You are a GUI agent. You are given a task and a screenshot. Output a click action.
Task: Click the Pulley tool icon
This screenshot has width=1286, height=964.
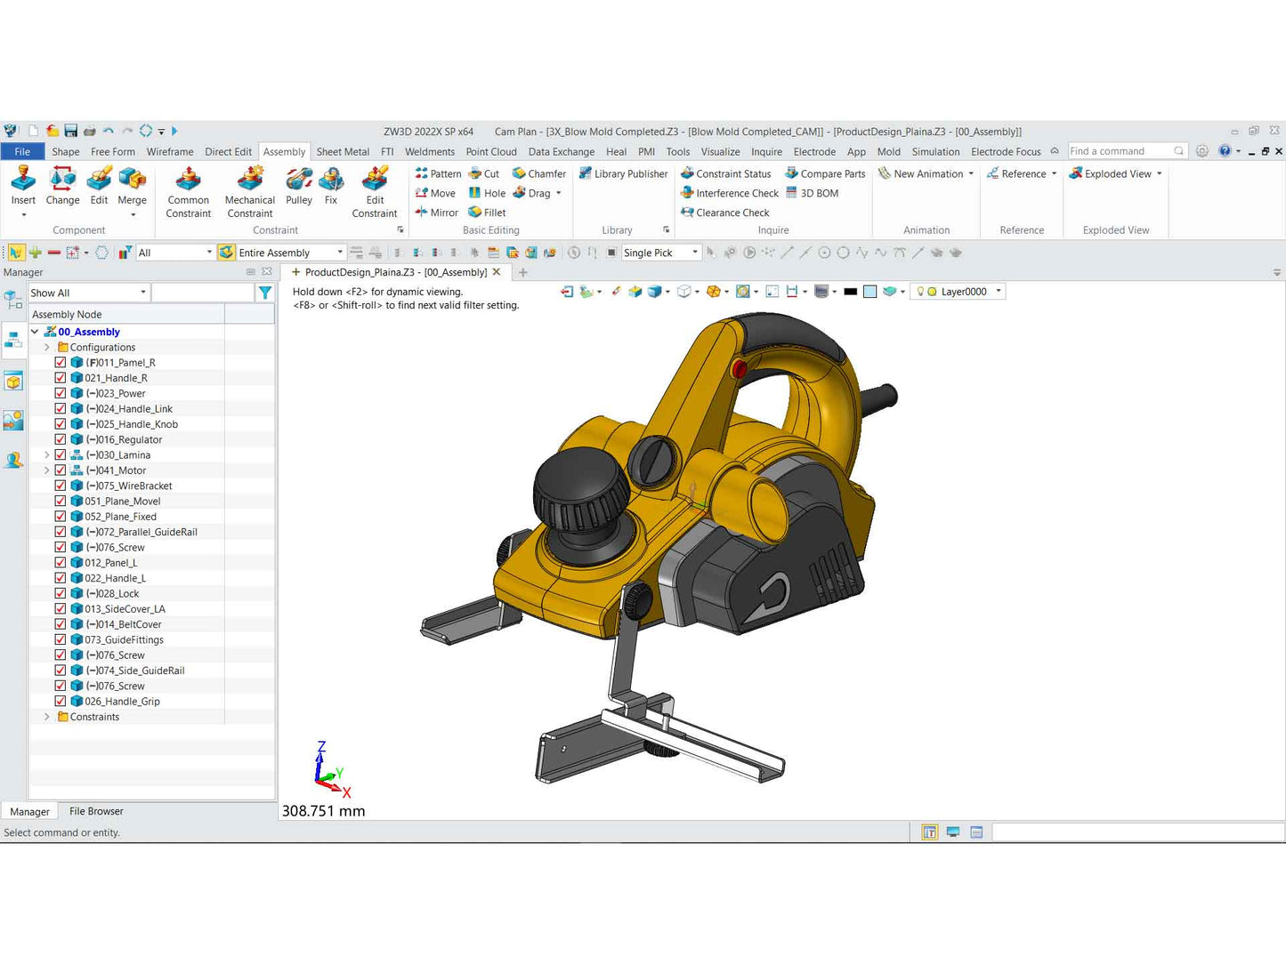coord(299,181)
